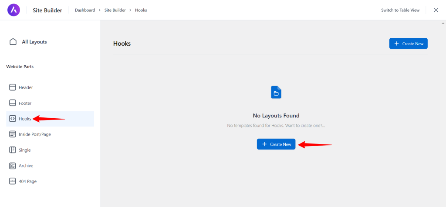Click the Single layout icon
The image size is (446, 207).
point(13,150)
